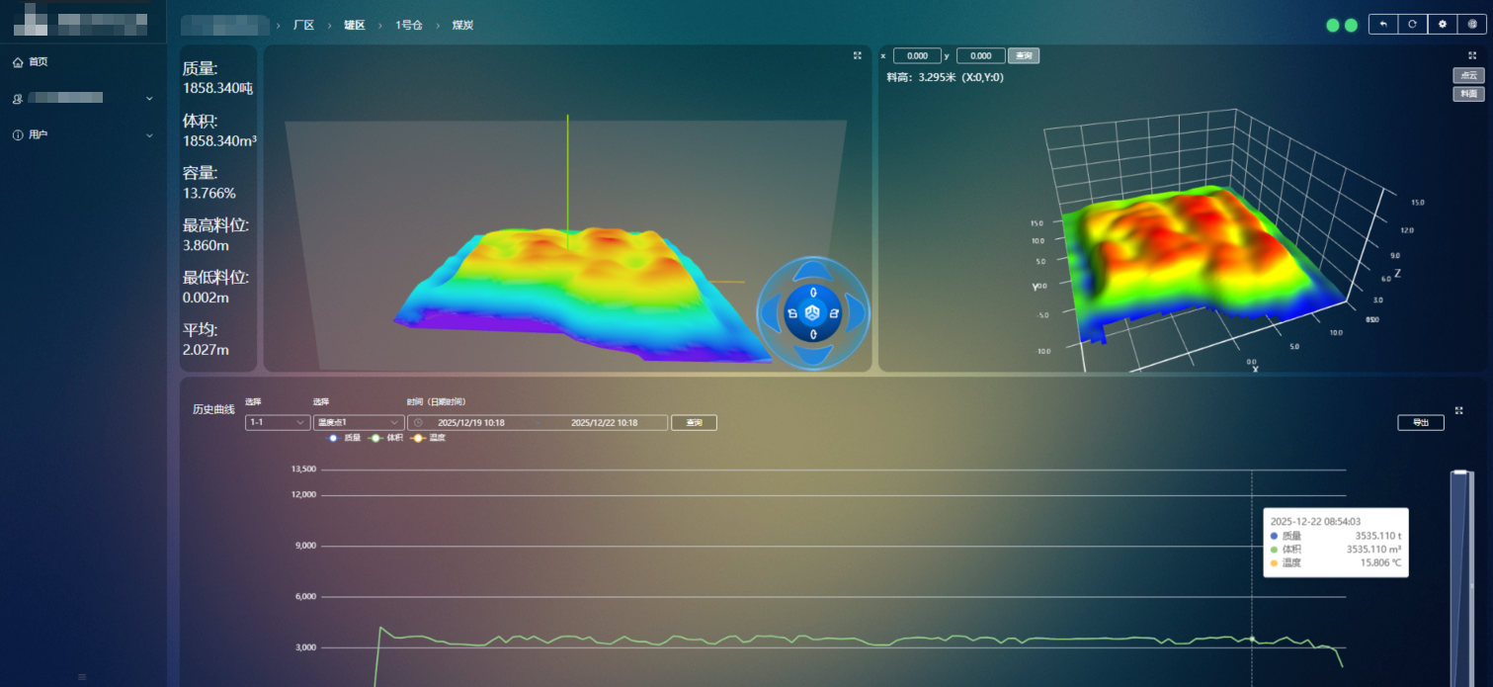This screenshot has height=687, width=1493.
Task: Go to 1号仓 in the breadcrumb
Action: 409,25
